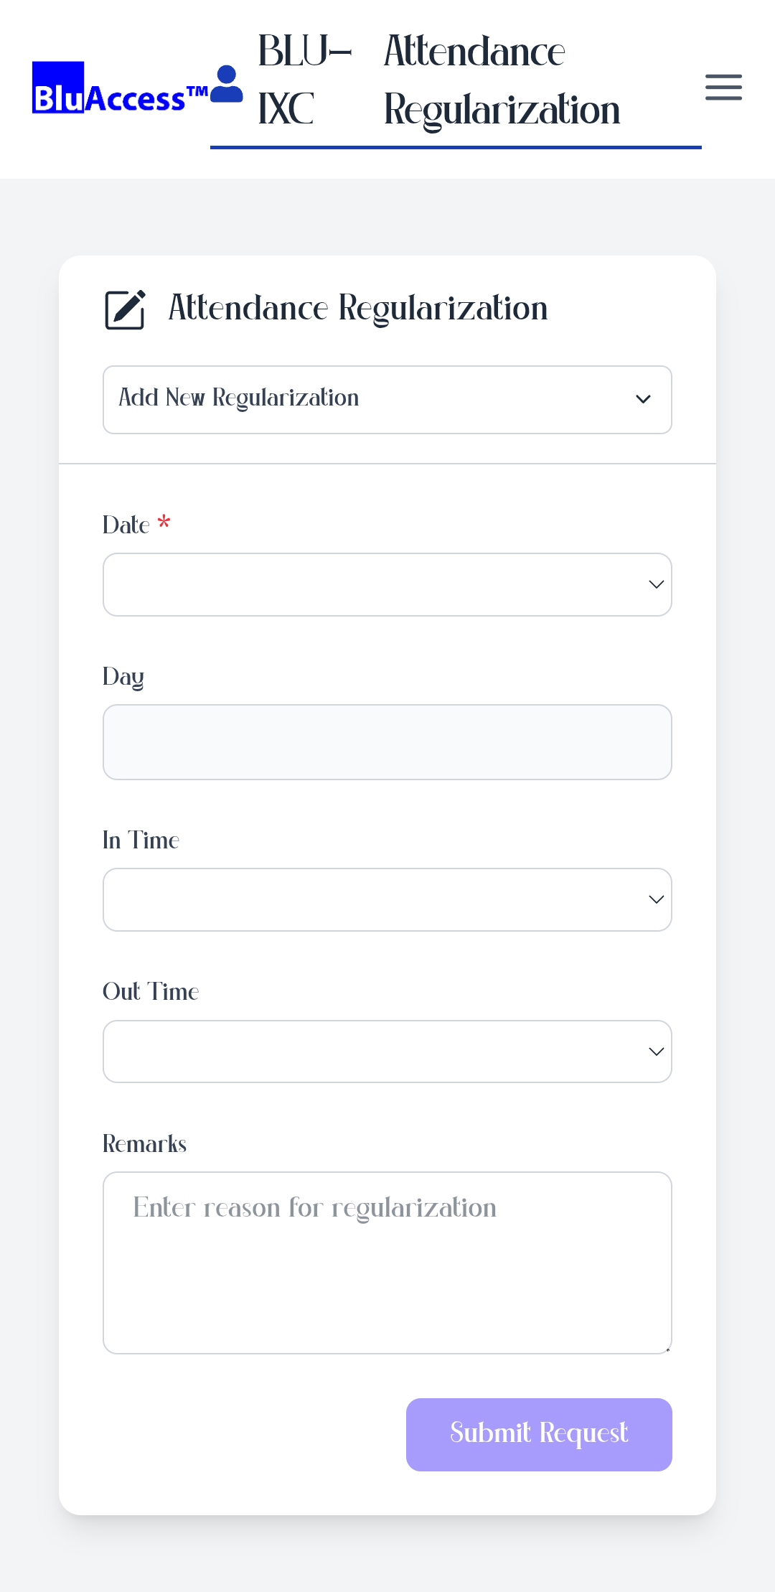Image resolution: width=775 pixels, height=1592 pixels.
Task: Click the resize handle of the Remarks box
Action: [x=667, y=1349]
